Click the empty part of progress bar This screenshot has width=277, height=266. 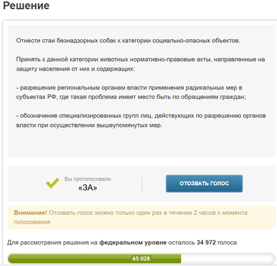(x=227, y=258)
